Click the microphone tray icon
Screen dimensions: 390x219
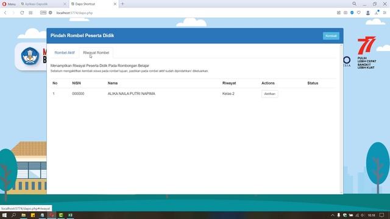point(339,215)
